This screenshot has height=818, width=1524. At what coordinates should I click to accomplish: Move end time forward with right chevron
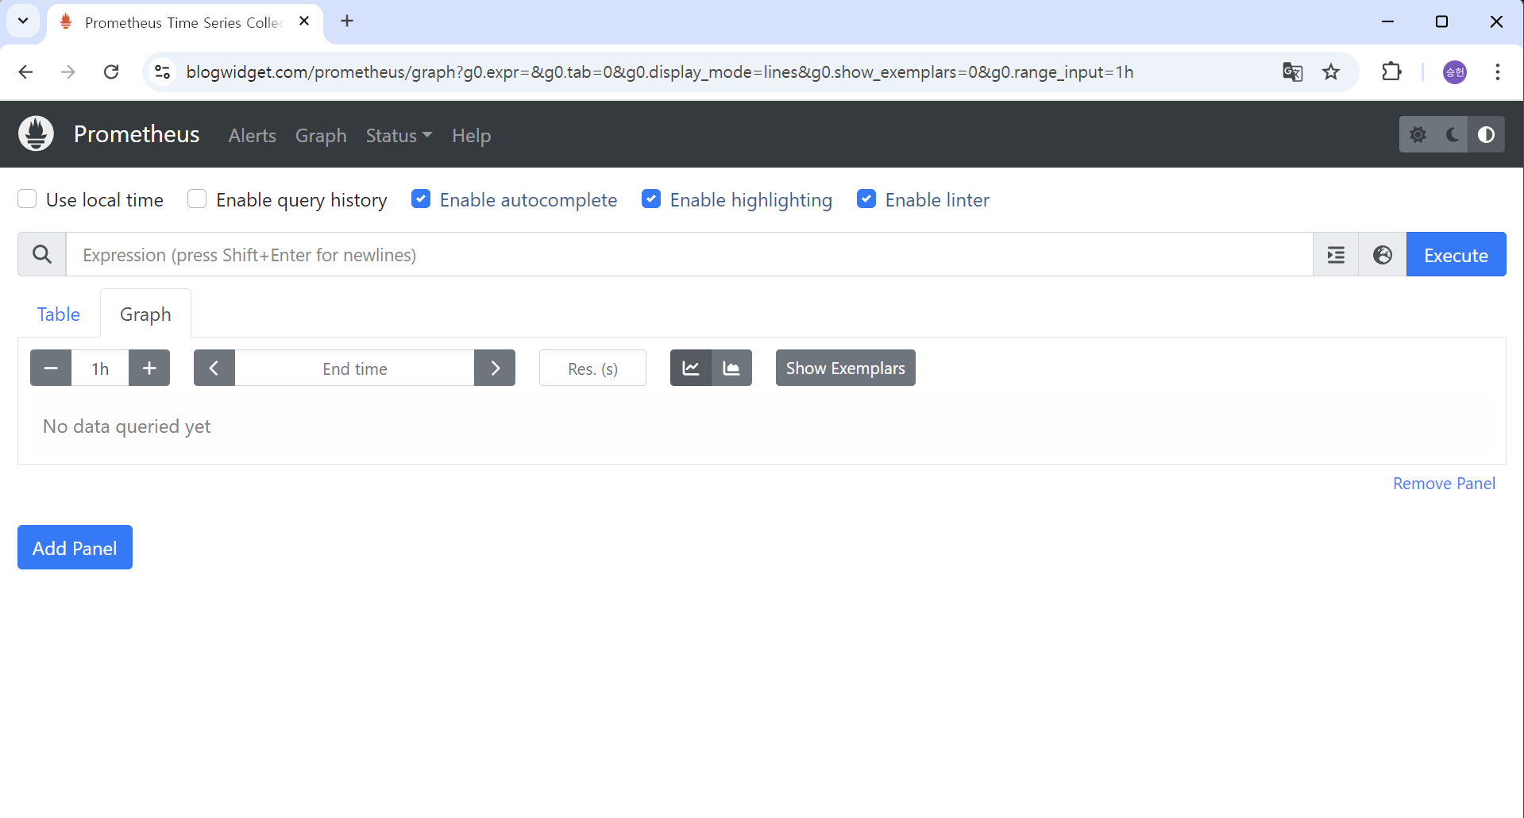click(x=495, y=368)
